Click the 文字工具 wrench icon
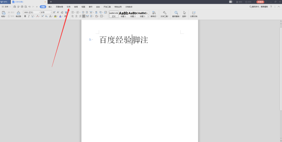The width and height of the screenshot is (282, 142). click(x=165, y=13)
